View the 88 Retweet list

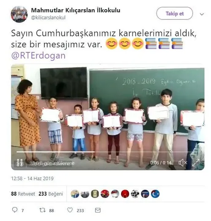(23, 194)
